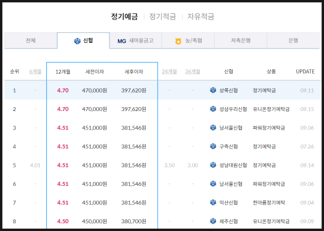Open 구즉신협 in the rank 4 row
The image size is (324, 231).
tap(228, 146)
